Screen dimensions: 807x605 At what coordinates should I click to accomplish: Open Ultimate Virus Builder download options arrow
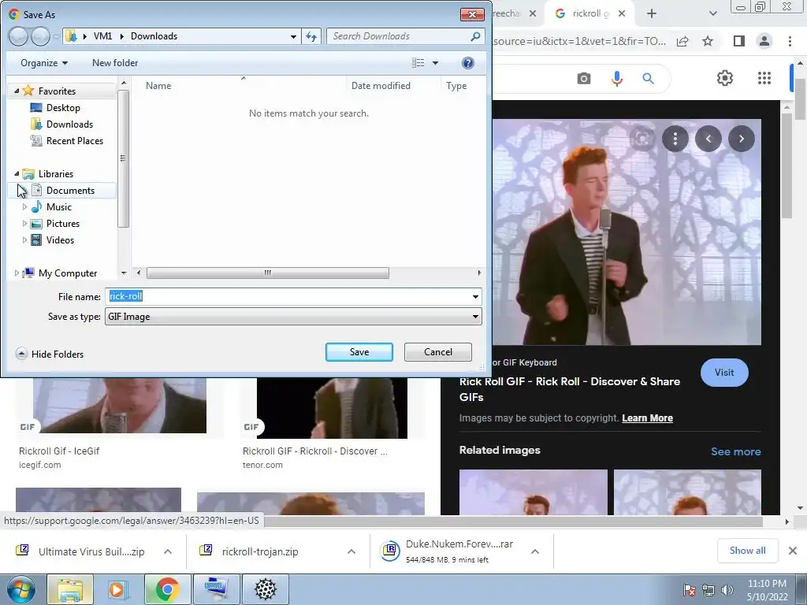coord(168,551)
